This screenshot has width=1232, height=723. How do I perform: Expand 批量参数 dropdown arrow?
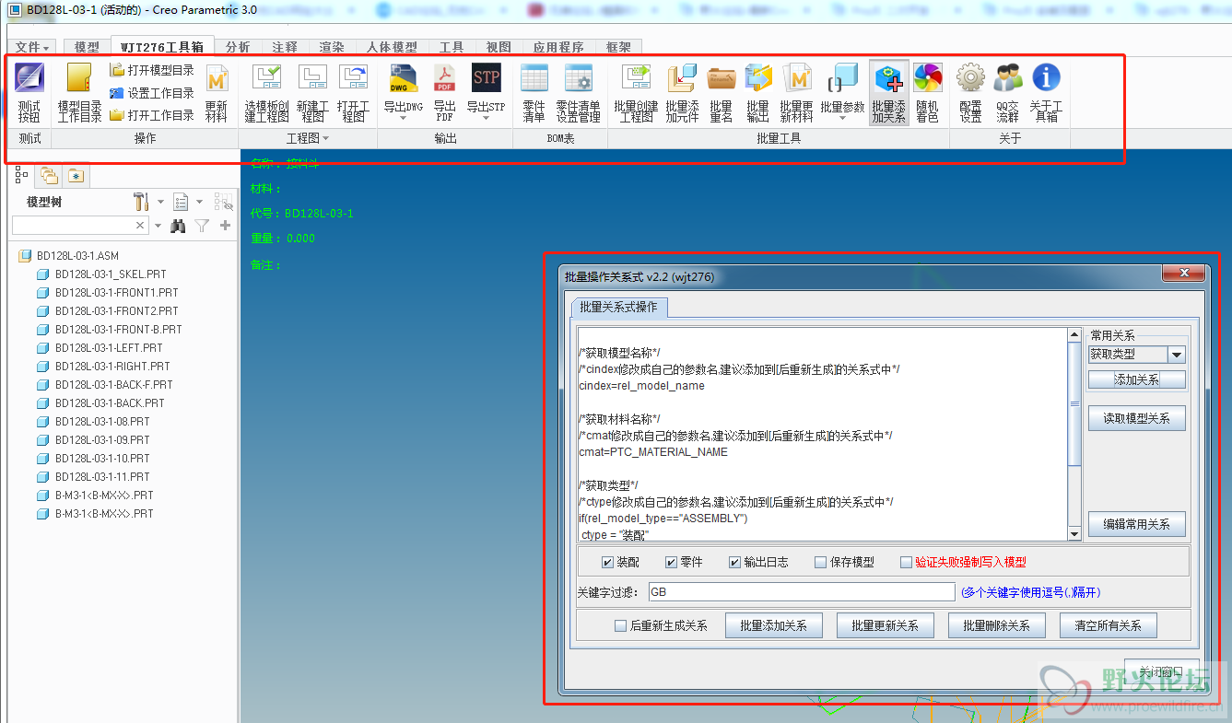[844, 119]
